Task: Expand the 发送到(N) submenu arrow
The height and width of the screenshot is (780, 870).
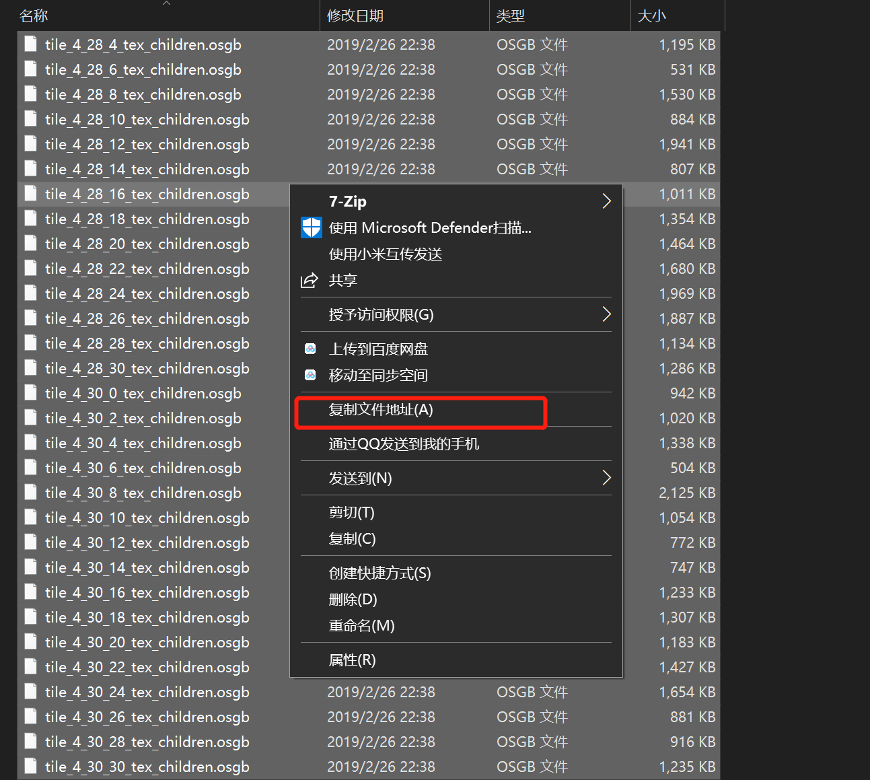Action: (606, 478)
